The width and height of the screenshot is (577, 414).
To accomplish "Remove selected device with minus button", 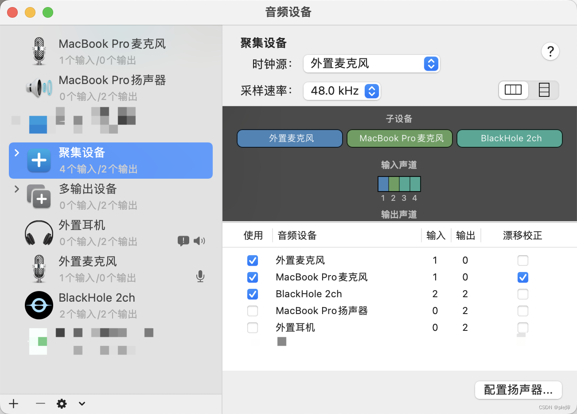I will pos(40,403).
